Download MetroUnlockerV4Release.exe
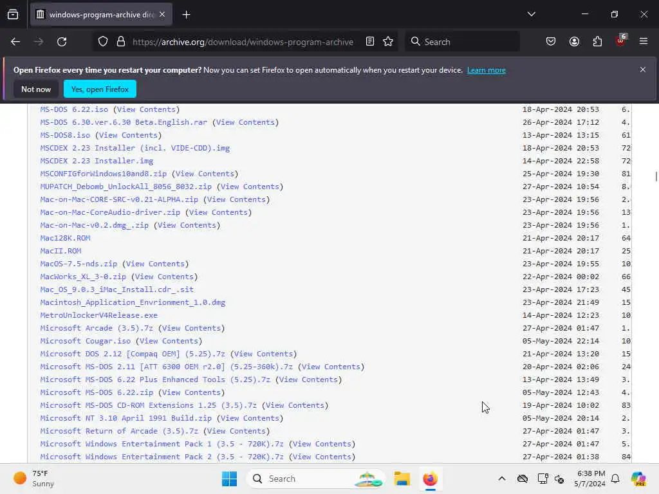This screenshot has height=494, width=659. pyautogui.click(x=98, y=315)
